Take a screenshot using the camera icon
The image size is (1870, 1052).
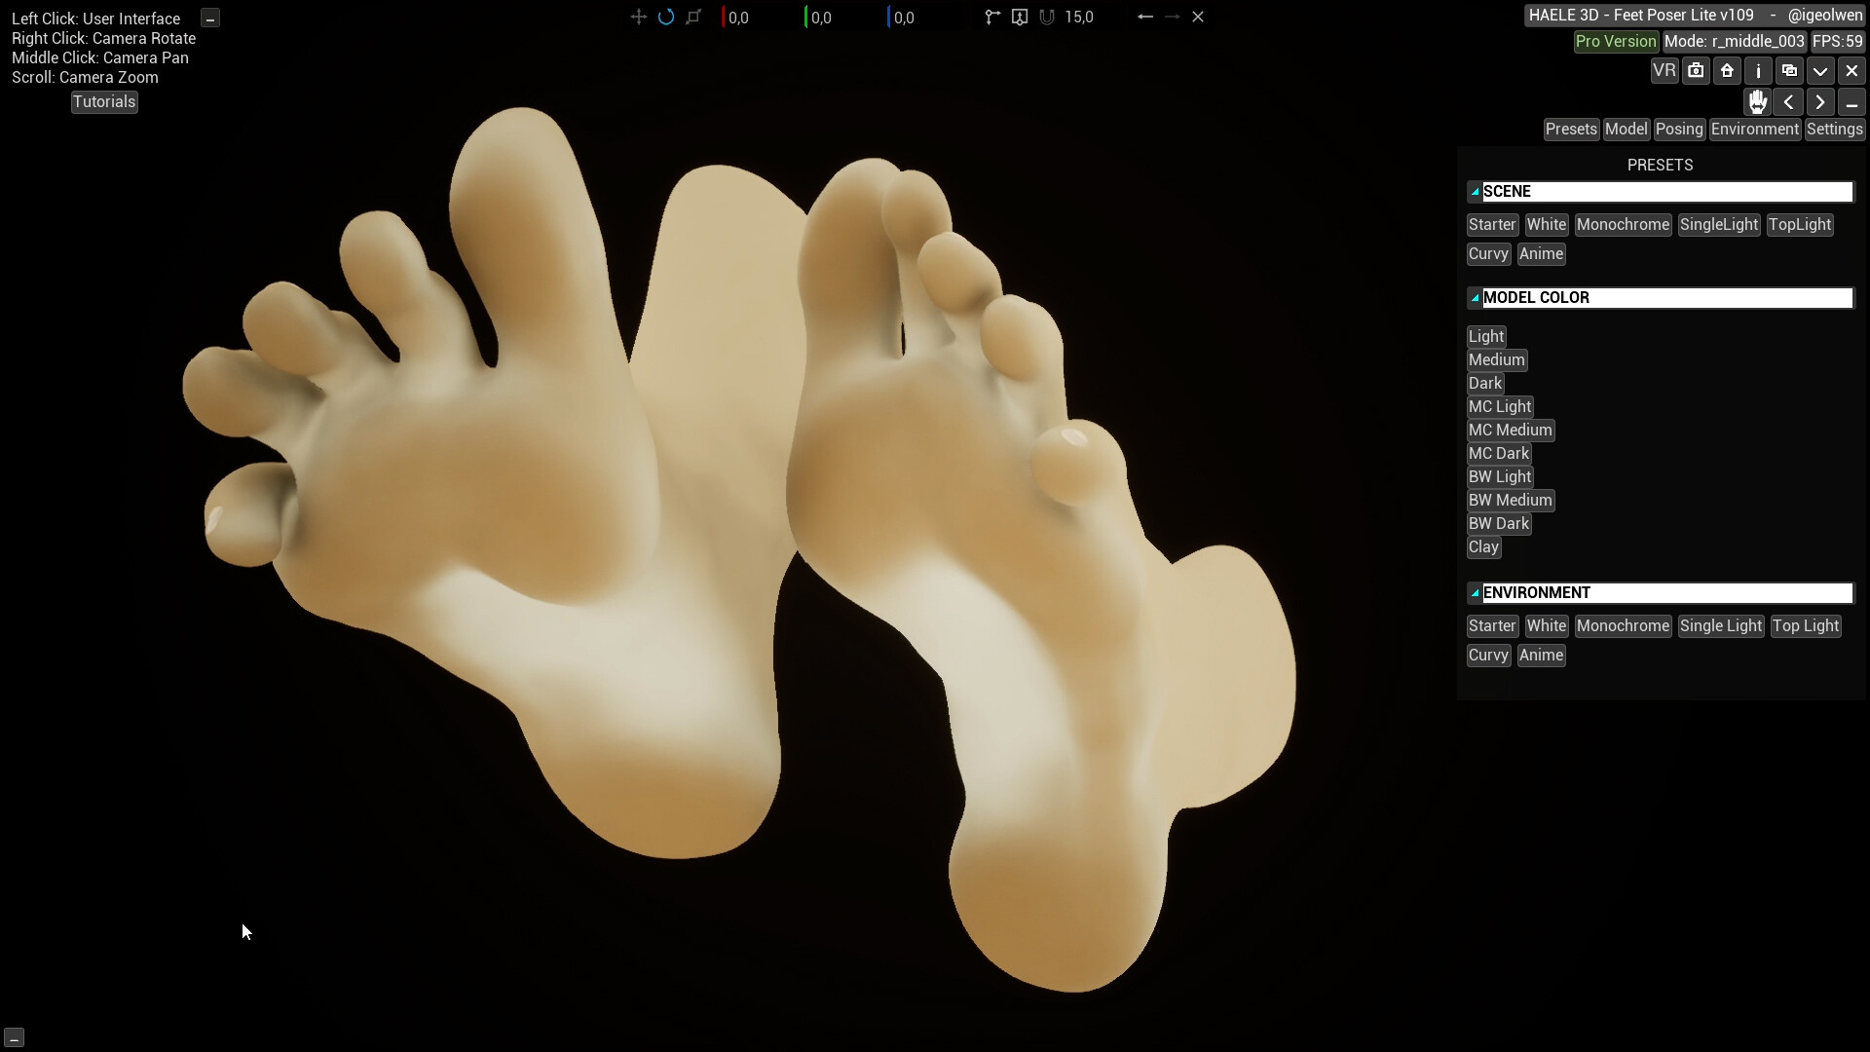coord(1697,71)
